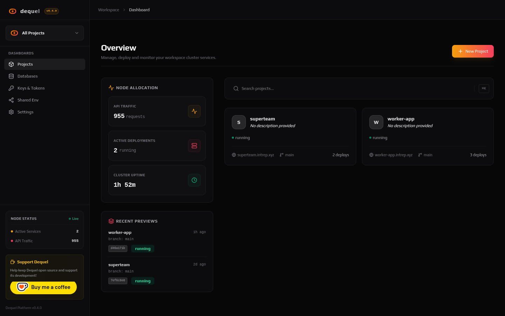Click the Workspace breadcrumb
The image size is (505, 316).
click(109, 10)
